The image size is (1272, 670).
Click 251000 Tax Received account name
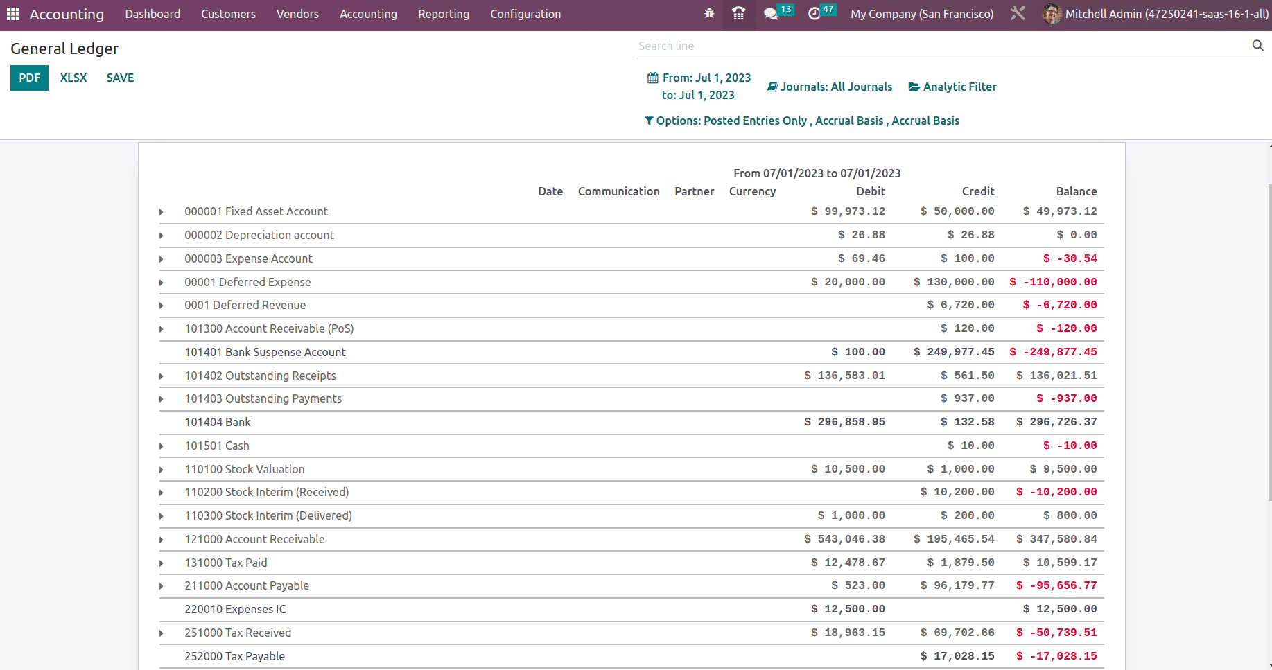(x=238, y=633)
